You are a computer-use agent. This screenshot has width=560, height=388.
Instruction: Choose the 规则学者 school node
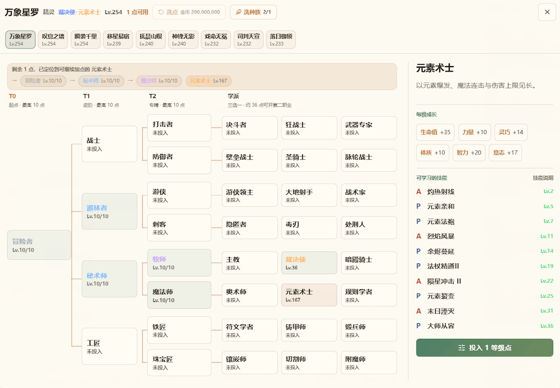point(369,295)
